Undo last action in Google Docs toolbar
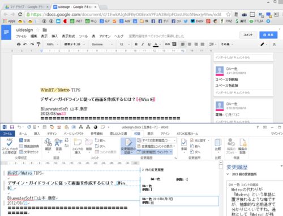283x216 pixels. click(25, 45)
